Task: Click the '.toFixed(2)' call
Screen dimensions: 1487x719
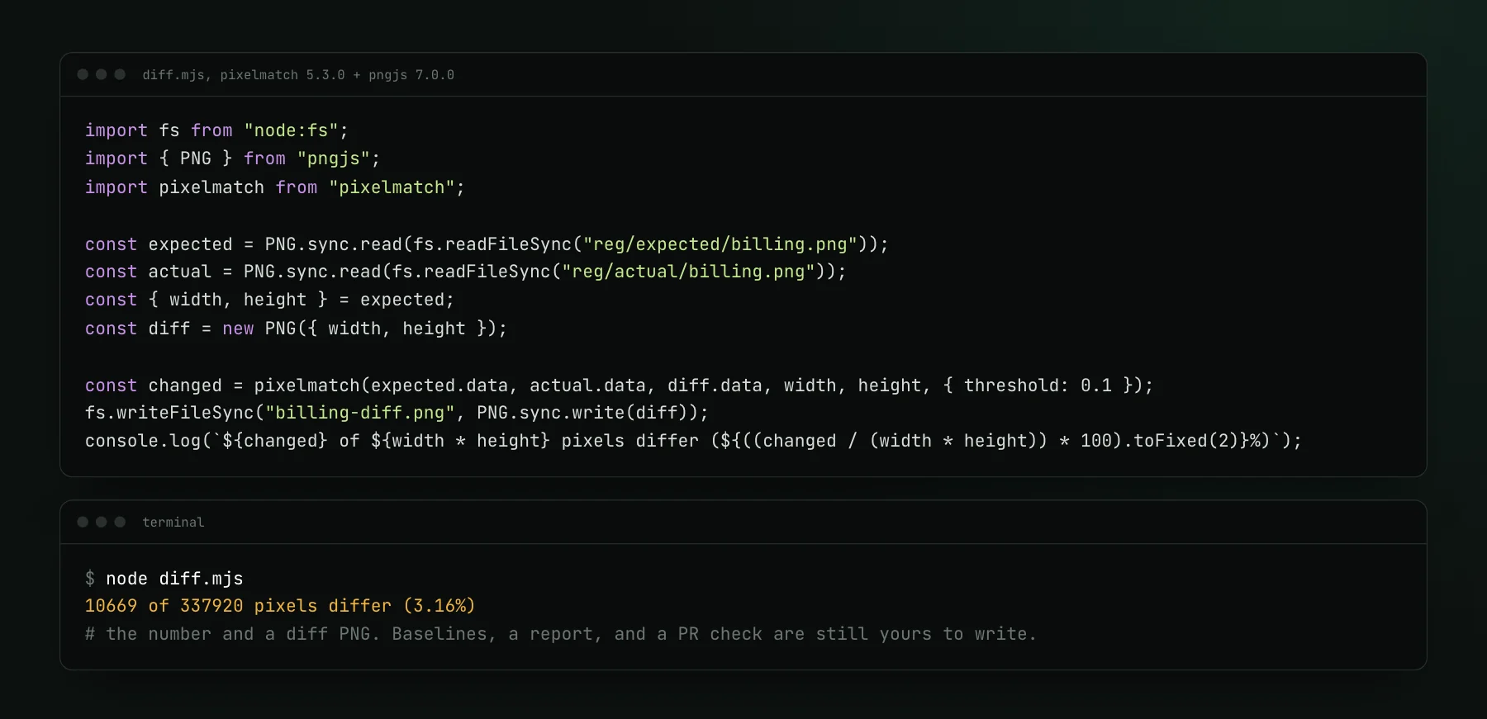Action: pos(1181,441)
